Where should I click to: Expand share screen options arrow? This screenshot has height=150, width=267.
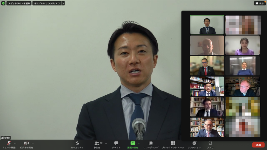139,143
